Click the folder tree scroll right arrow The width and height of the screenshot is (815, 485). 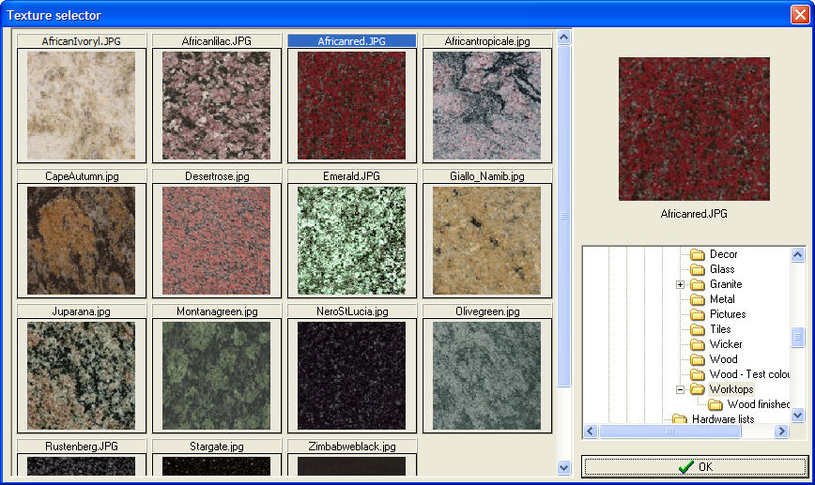point(782,432)
